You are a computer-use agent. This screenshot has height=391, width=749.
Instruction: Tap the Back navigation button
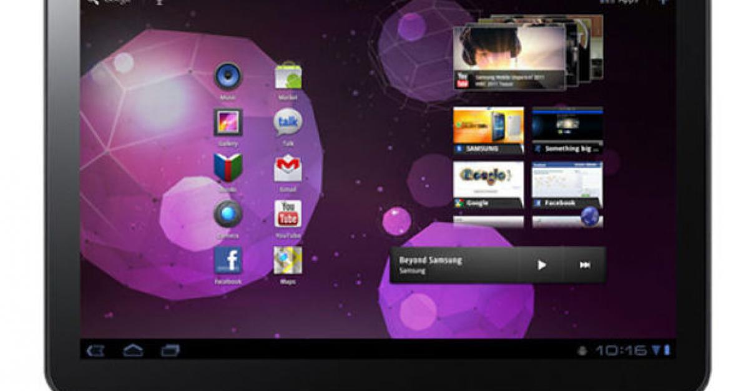[x=95, y=351]
